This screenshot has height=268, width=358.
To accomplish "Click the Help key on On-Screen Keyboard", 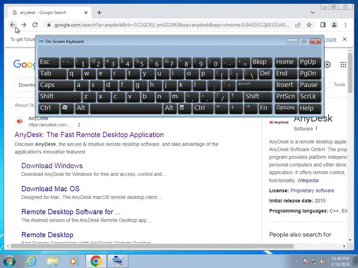I will pyautogui.click(x=310, y=109).
